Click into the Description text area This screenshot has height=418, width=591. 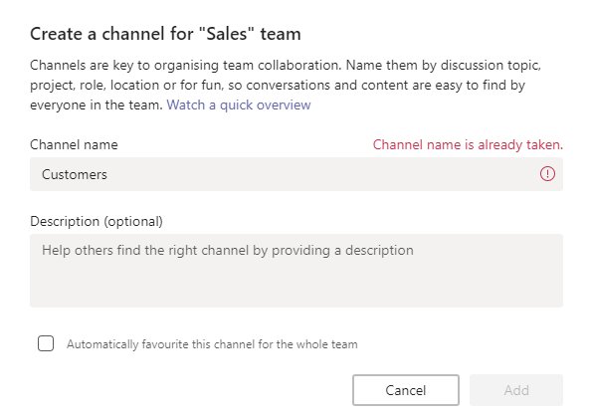296,271
